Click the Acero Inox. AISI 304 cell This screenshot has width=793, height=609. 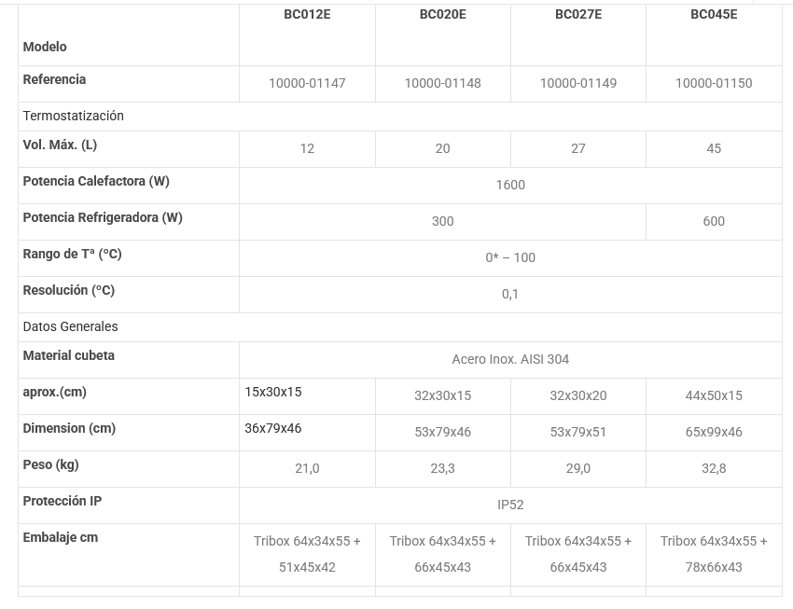click(x=510, y=360)
